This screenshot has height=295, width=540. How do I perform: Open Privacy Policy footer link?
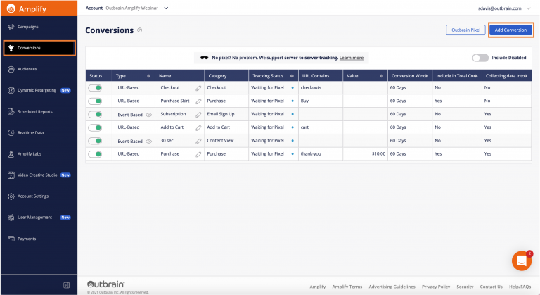coord(436,287)
